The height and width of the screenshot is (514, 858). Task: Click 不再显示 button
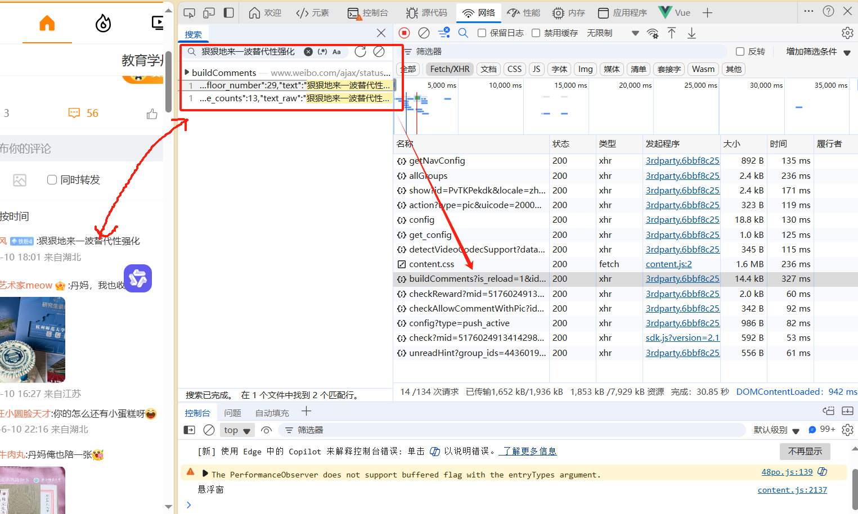[805, 451]
